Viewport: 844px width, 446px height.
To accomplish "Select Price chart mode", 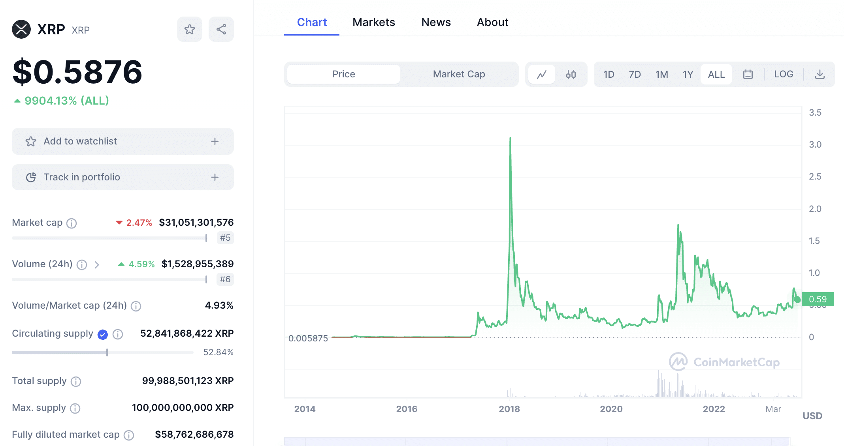I will (344, 74).
